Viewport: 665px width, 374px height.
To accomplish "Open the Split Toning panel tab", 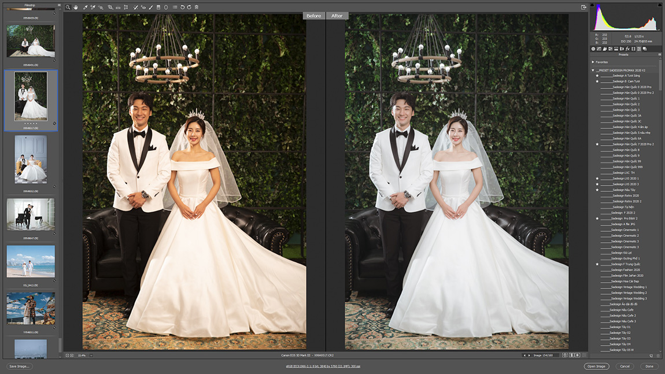I will coord(616,49).
